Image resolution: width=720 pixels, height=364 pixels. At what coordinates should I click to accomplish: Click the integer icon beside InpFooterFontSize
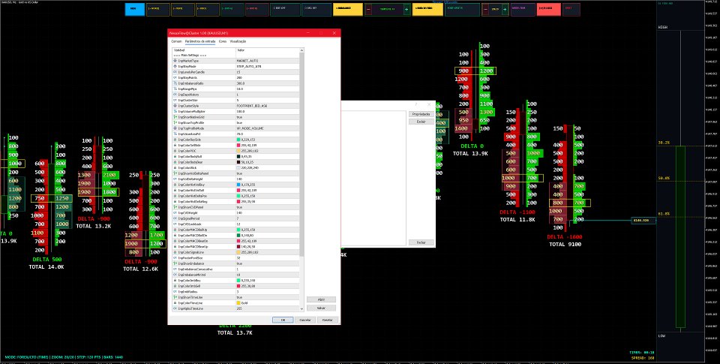175,258
